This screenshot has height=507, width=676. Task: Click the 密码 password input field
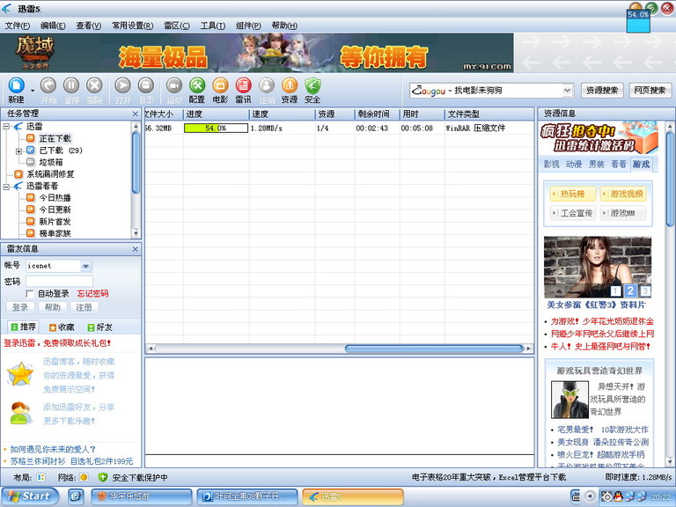[59, 282]
